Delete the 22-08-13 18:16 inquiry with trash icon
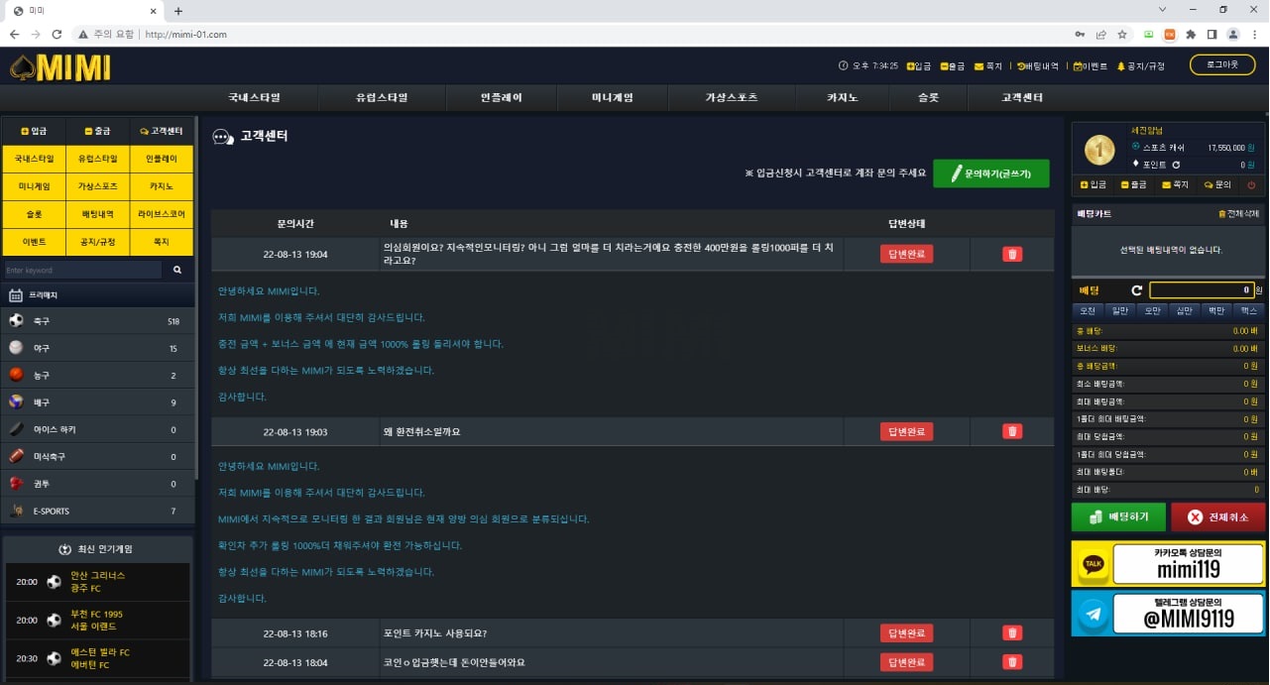This screenshot has width=1270, height=685. click(1012, 632)
